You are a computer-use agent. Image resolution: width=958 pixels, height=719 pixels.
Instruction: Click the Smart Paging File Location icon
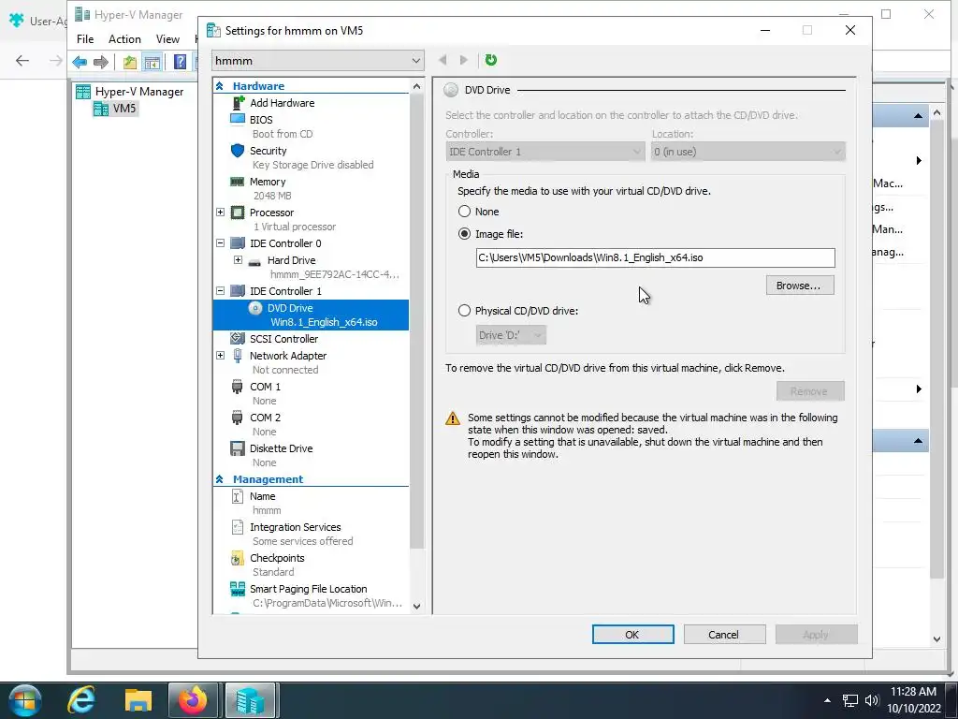238,589
